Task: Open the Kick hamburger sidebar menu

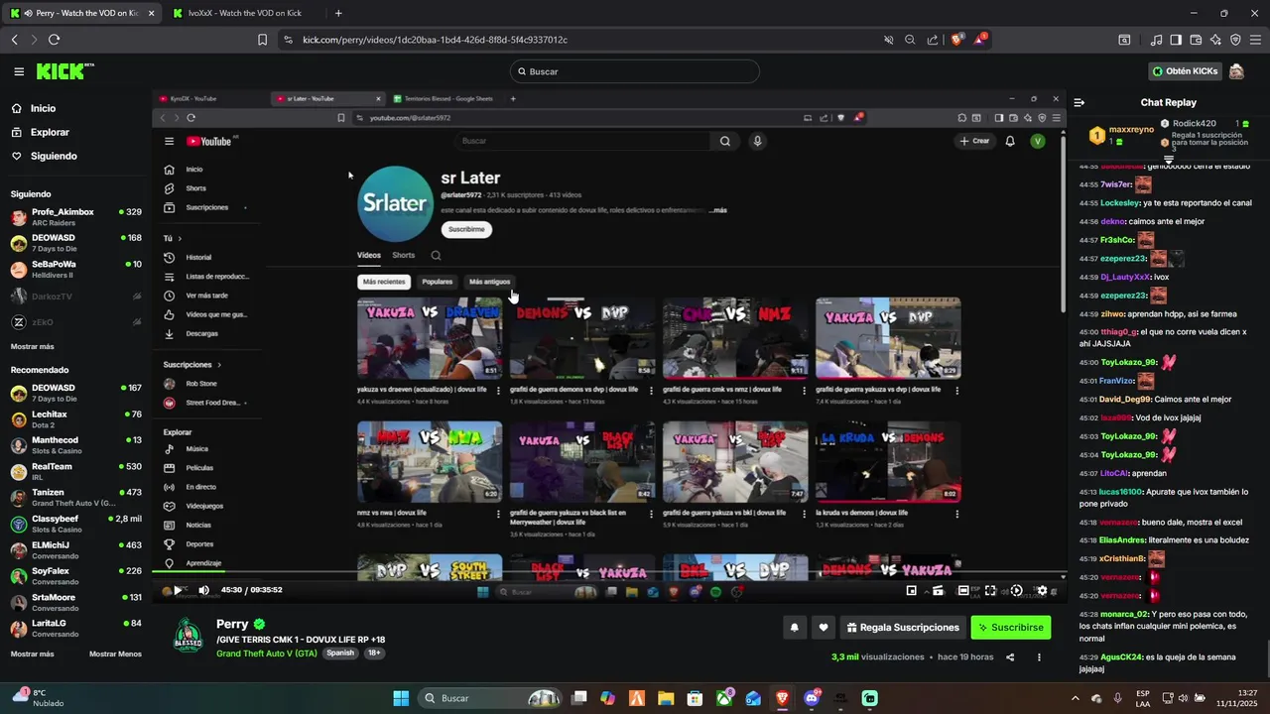Action: [19, 71]
